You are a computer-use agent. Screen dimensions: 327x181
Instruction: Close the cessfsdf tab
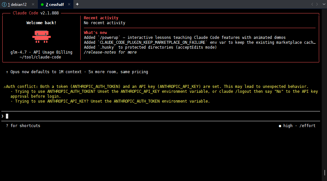click(x=69, y=4)
